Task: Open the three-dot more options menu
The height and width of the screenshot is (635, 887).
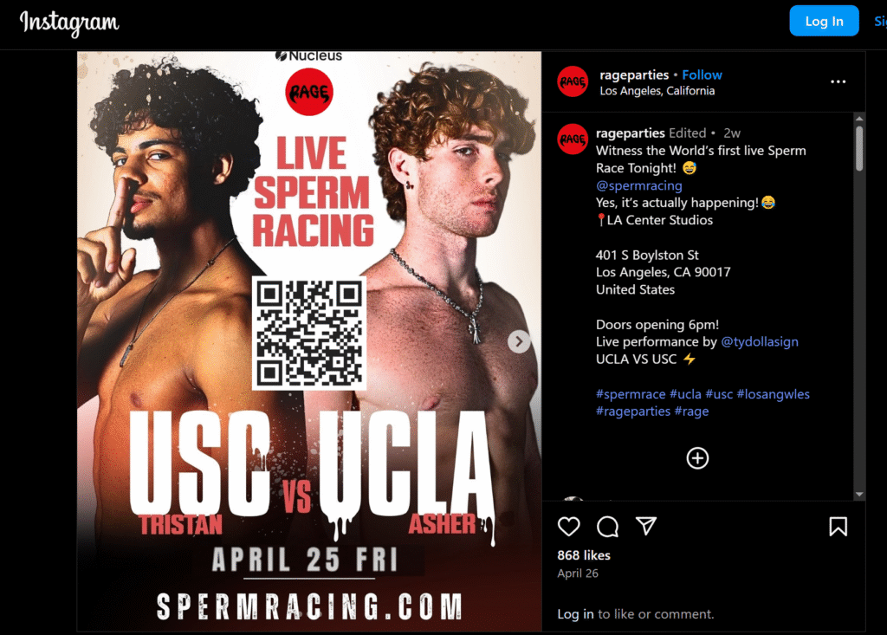Action: [838, 82]
